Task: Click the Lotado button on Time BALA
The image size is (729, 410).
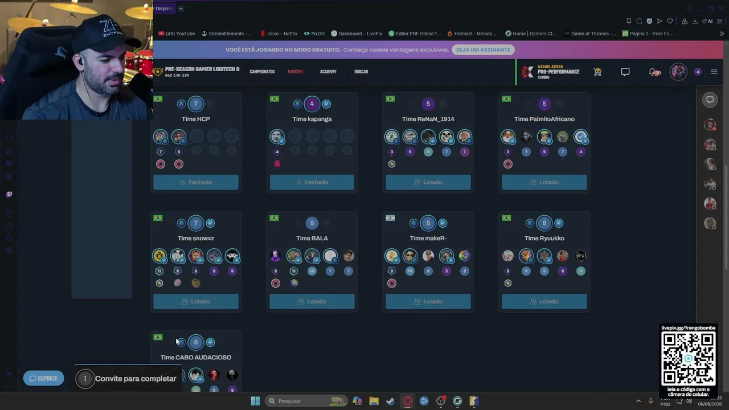Action: [x=312, y=301]
